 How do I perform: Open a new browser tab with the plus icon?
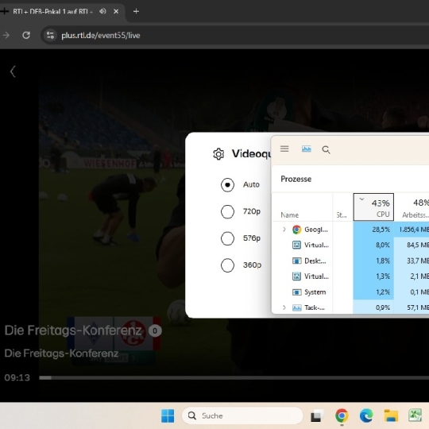(x=136, y=11)
